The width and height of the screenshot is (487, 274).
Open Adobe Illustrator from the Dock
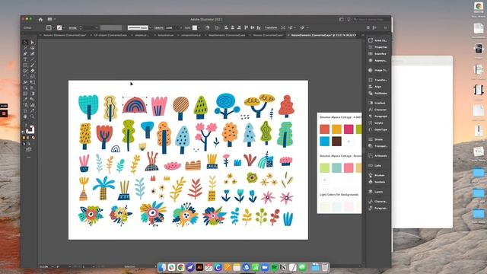click(199, 267)
